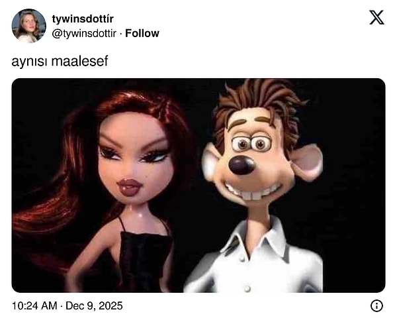Open the X logo in the corner
Viewport: 397px width, 326px height.
click(376, 17)
